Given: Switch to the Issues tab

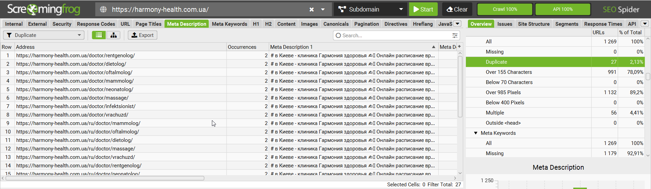Looking at the screenshot, I should coord(505,24).
